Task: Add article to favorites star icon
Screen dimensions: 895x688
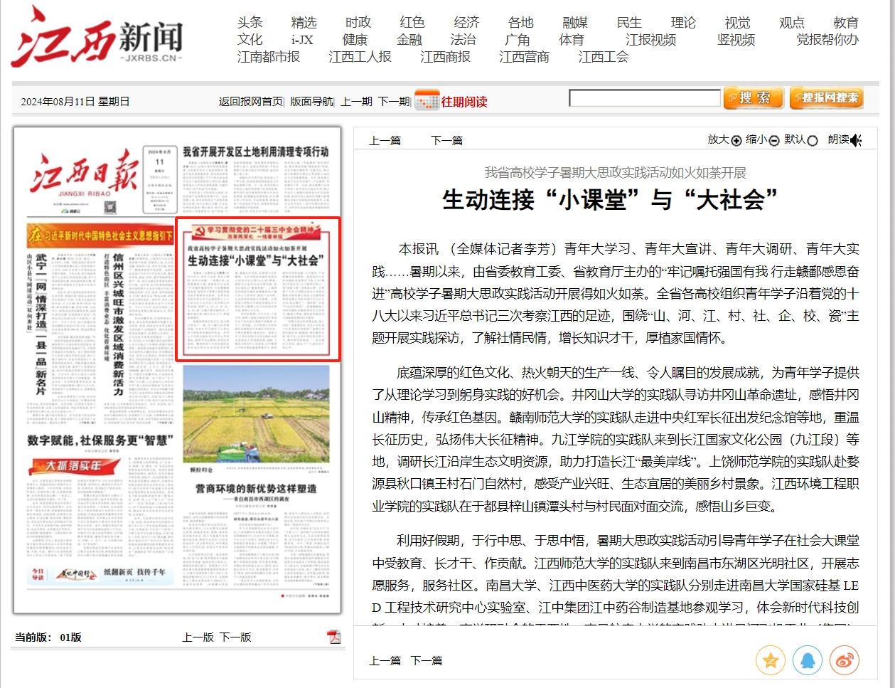Action: coord(770,660)
